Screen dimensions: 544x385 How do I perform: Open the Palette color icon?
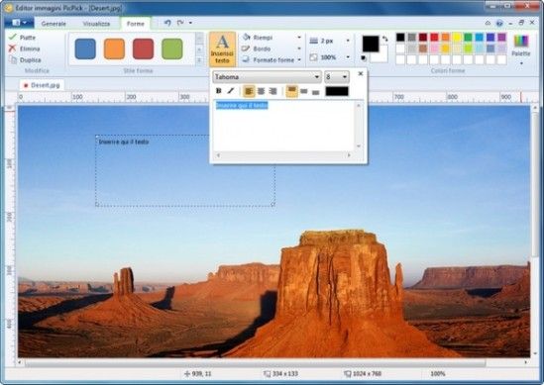[521, 41]
